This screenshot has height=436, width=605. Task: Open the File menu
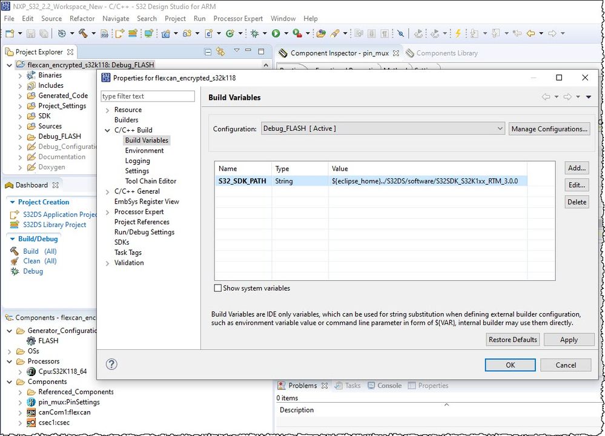[9, 19]
